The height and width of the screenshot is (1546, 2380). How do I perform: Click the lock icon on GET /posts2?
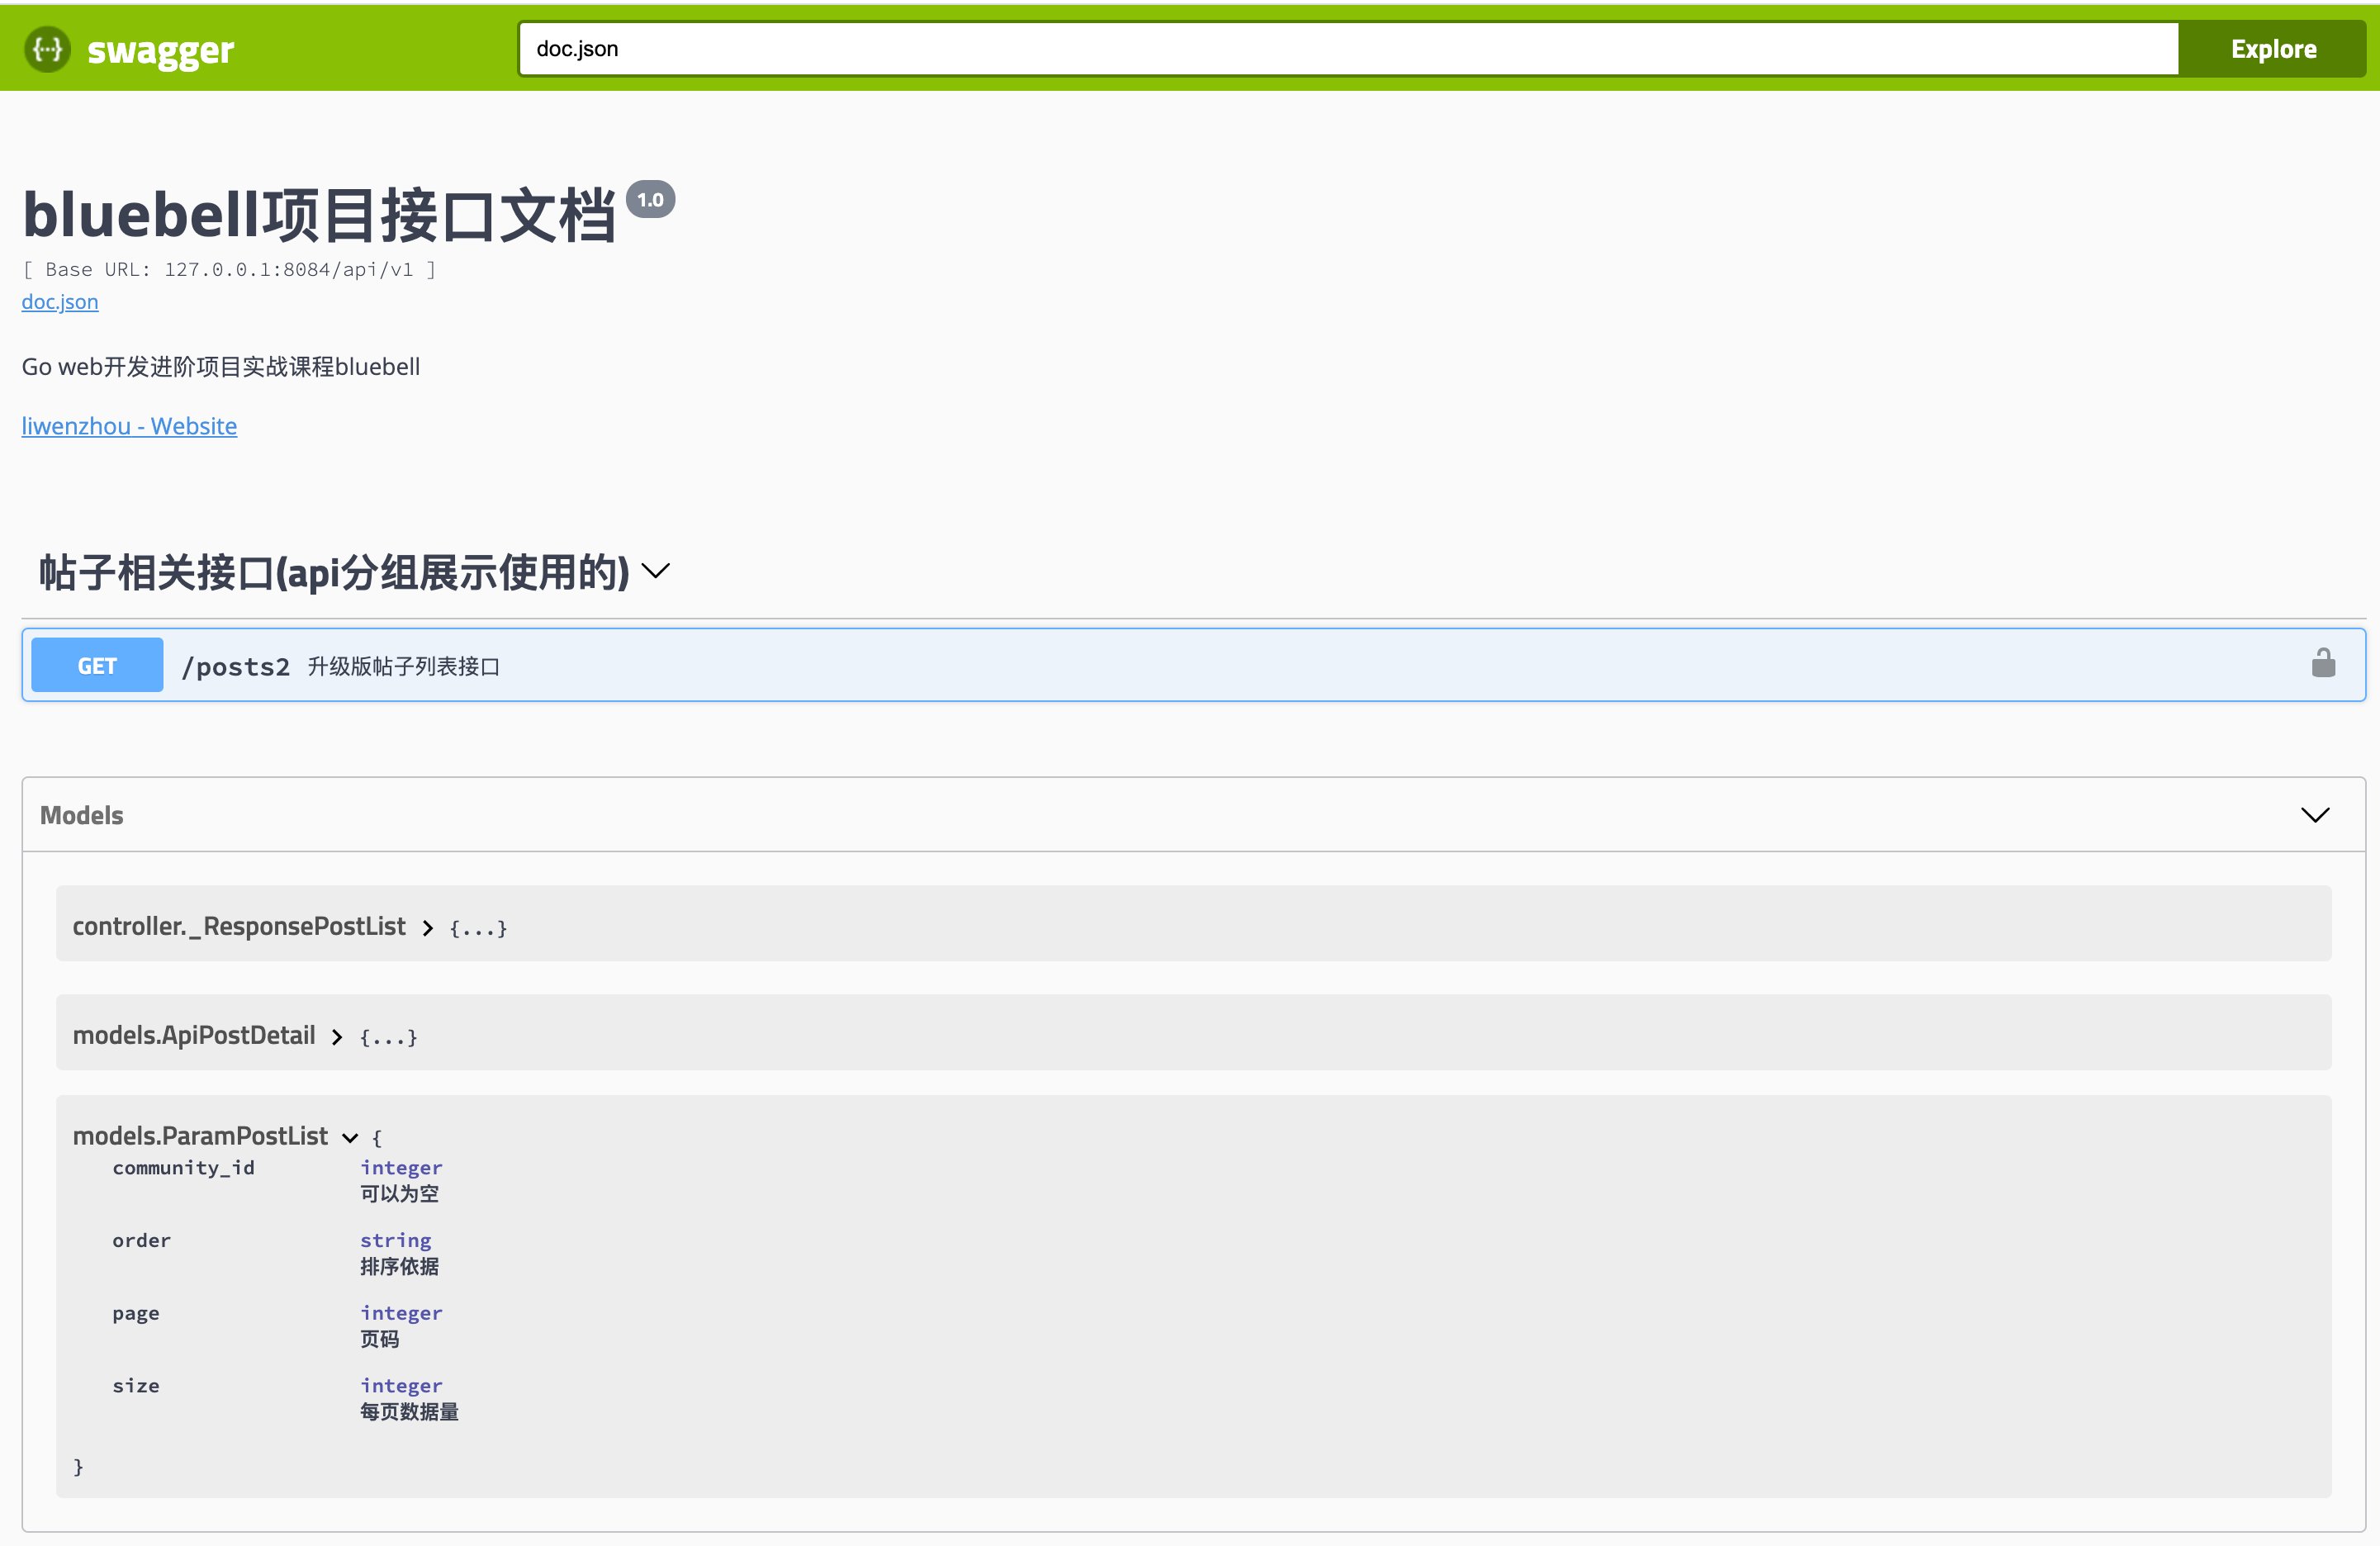2323,663
